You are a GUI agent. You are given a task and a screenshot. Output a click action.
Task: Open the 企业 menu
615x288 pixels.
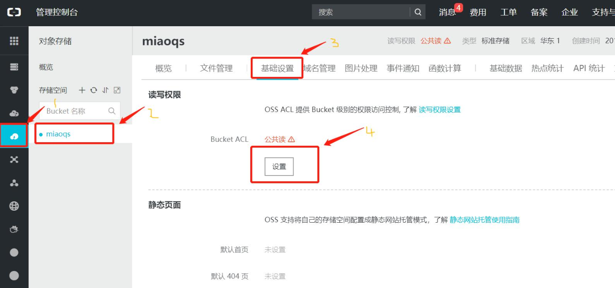[570, 12]
